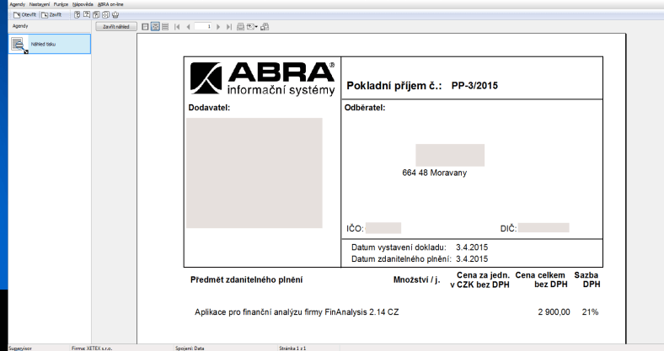Go to last page of preview

[x=229, y=27]
